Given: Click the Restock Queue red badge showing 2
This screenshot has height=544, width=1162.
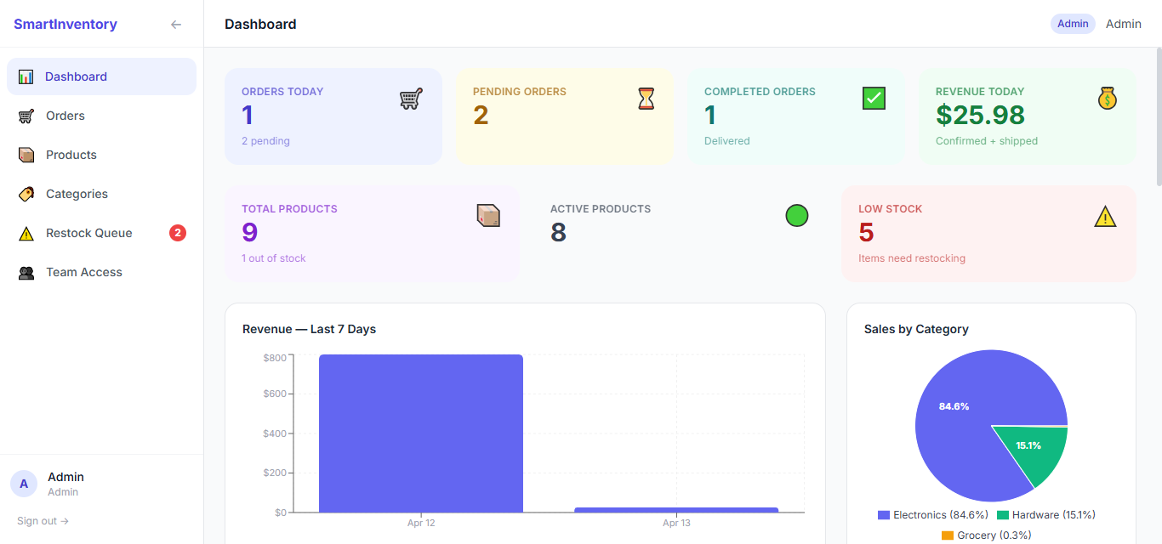Looking at the screenshot, I should pyautogui.click(x=178, y=233).
